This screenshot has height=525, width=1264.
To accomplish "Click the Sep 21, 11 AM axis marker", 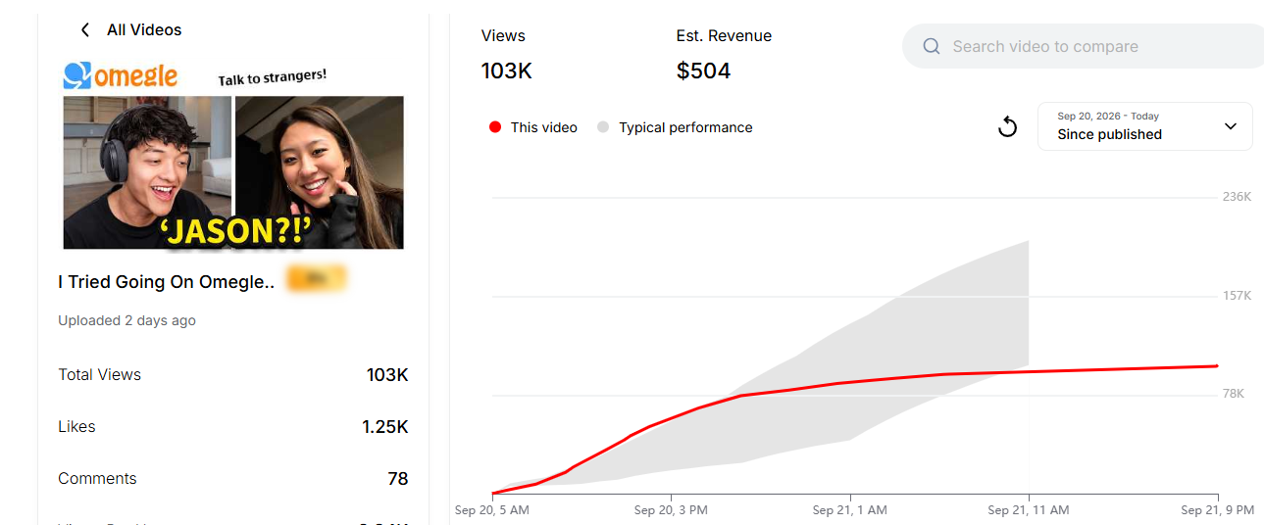I will (1029, 510).
